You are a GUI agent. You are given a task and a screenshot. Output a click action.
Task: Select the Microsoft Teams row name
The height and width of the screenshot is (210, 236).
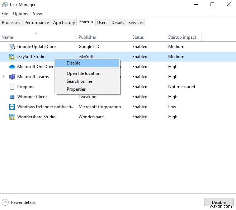point(33,77)
